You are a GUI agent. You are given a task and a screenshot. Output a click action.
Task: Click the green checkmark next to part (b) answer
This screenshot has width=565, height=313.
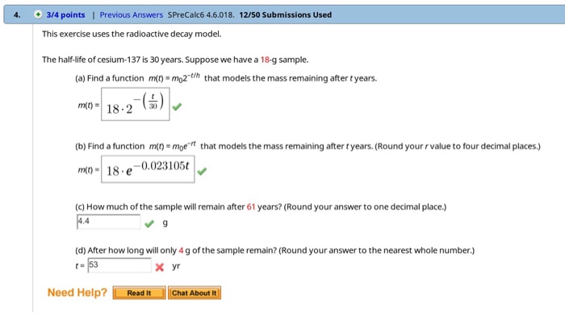pos(202,171)
